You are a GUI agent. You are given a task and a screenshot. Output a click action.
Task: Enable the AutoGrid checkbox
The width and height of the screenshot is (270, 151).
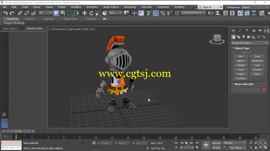240,52
